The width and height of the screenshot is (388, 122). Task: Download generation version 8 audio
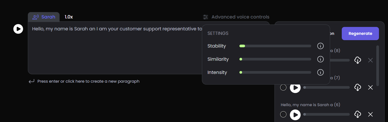pos(358,60)
